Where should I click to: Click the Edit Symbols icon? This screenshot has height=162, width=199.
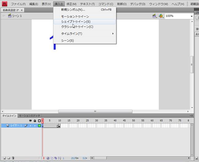pos(161,16)
